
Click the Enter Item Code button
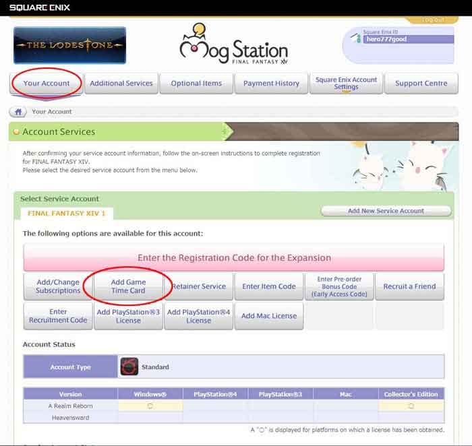point(269,286)
